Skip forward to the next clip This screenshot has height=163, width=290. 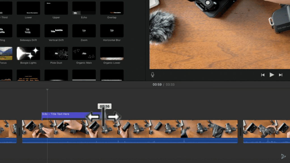[x=281, y=75]
